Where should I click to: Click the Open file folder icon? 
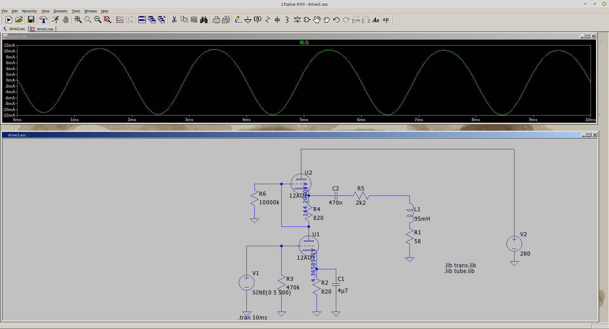pyautogui.click(x=19, y=20)
